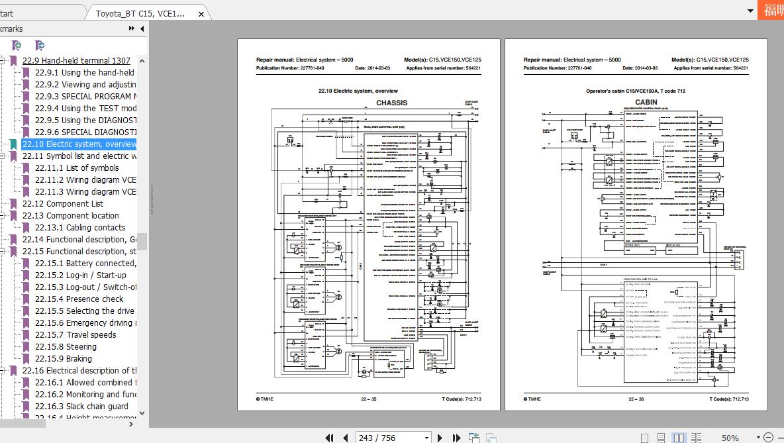Open the page number dropdown
The height and width of the screenshot is (443, 784).
427,437
